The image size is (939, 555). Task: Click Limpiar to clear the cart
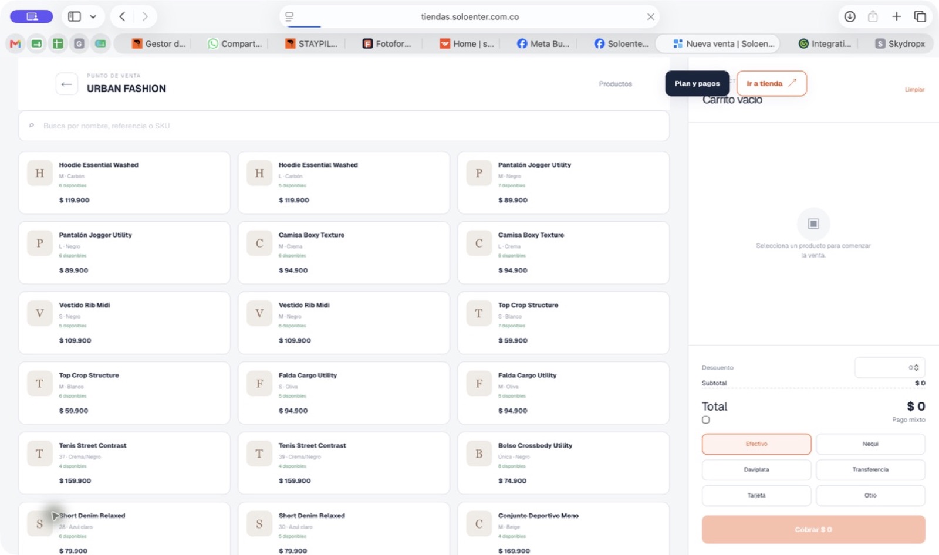(x=914, y=90)
